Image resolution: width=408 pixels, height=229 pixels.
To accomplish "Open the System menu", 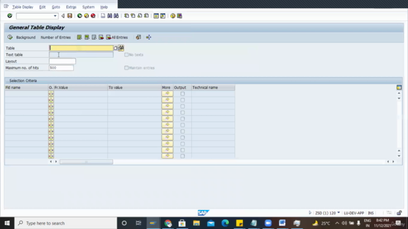I will pos(89,7).
